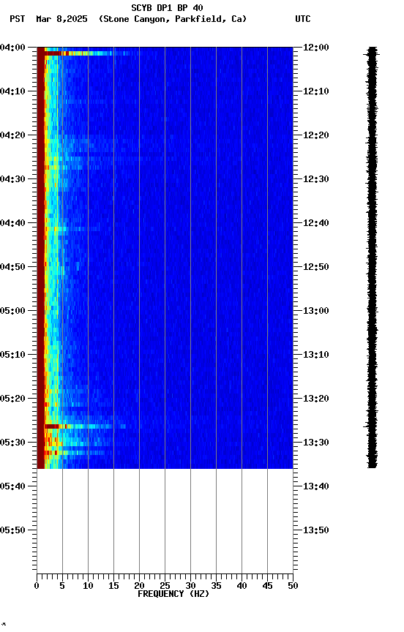Click the title text 'SCYB DP1 BP 40'
Viewport: 404px width, 632px height.
coord(167,8)
